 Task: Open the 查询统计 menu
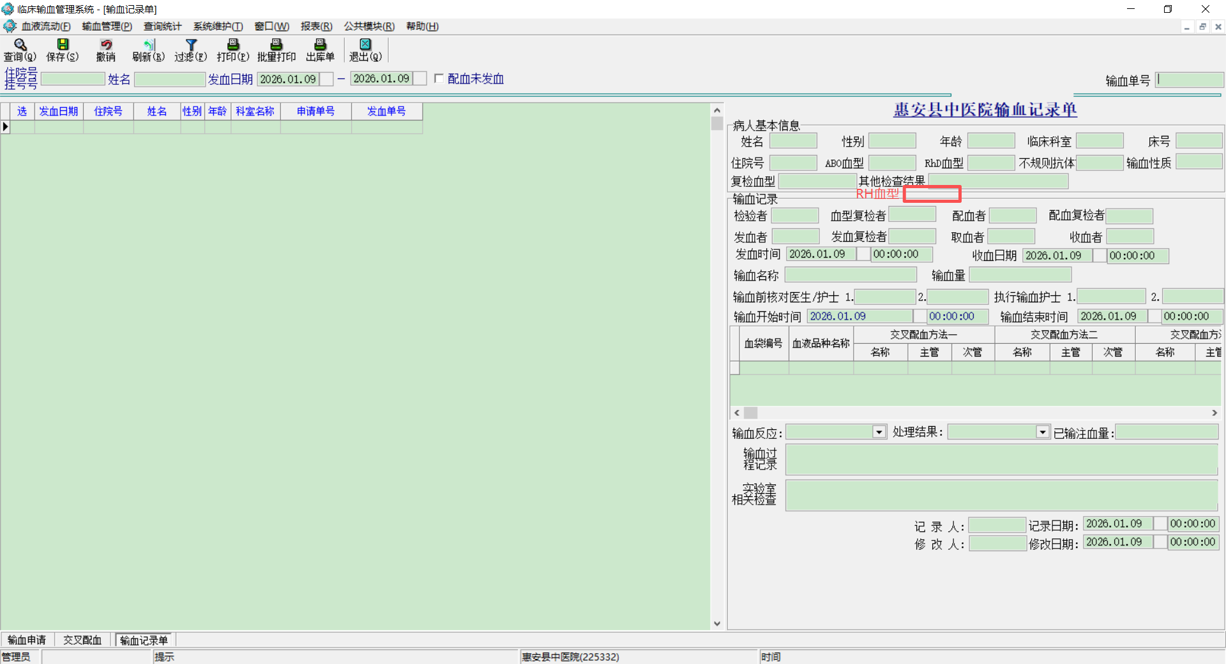coord(162,26)
